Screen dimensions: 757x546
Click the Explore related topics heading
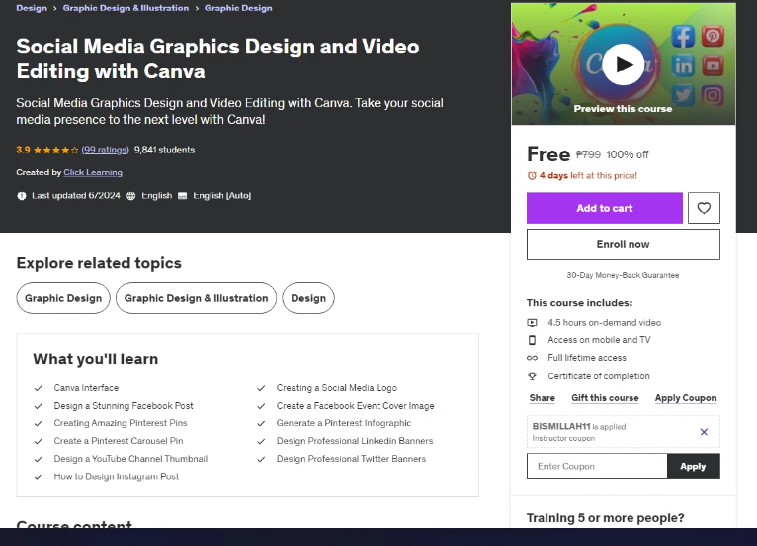coord(99,263)
